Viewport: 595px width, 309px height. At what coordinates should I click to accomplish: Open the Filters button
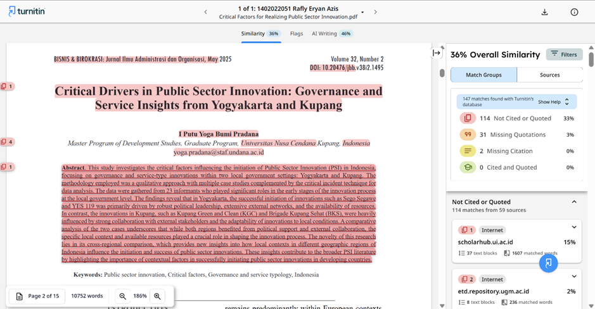[x=564, y=54]
